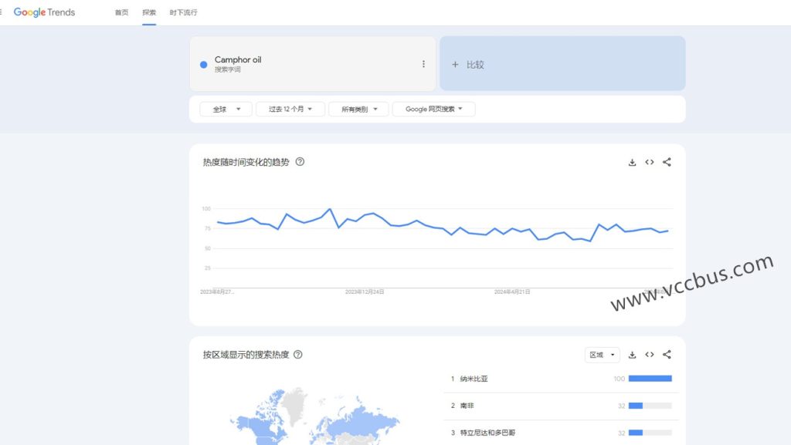The width and height of the screenshot is (791, 445).
Task: Share the regional search interest card
Action: click(x=667, y=355)
